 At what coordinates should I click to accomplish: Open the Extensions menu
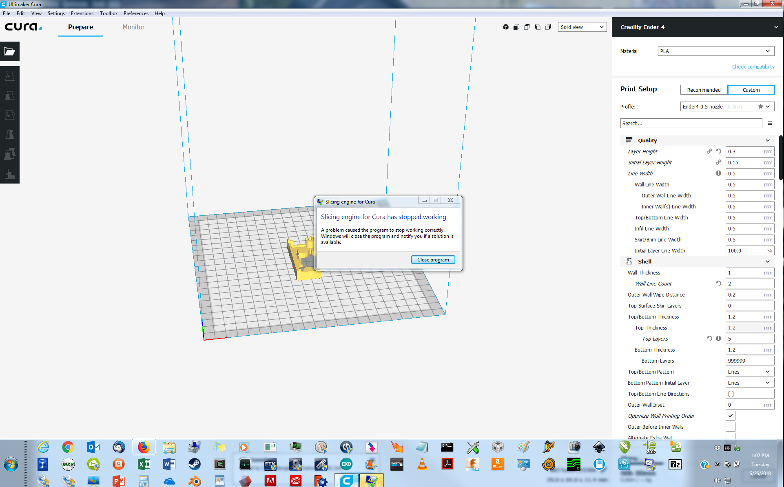pos(82,13)
